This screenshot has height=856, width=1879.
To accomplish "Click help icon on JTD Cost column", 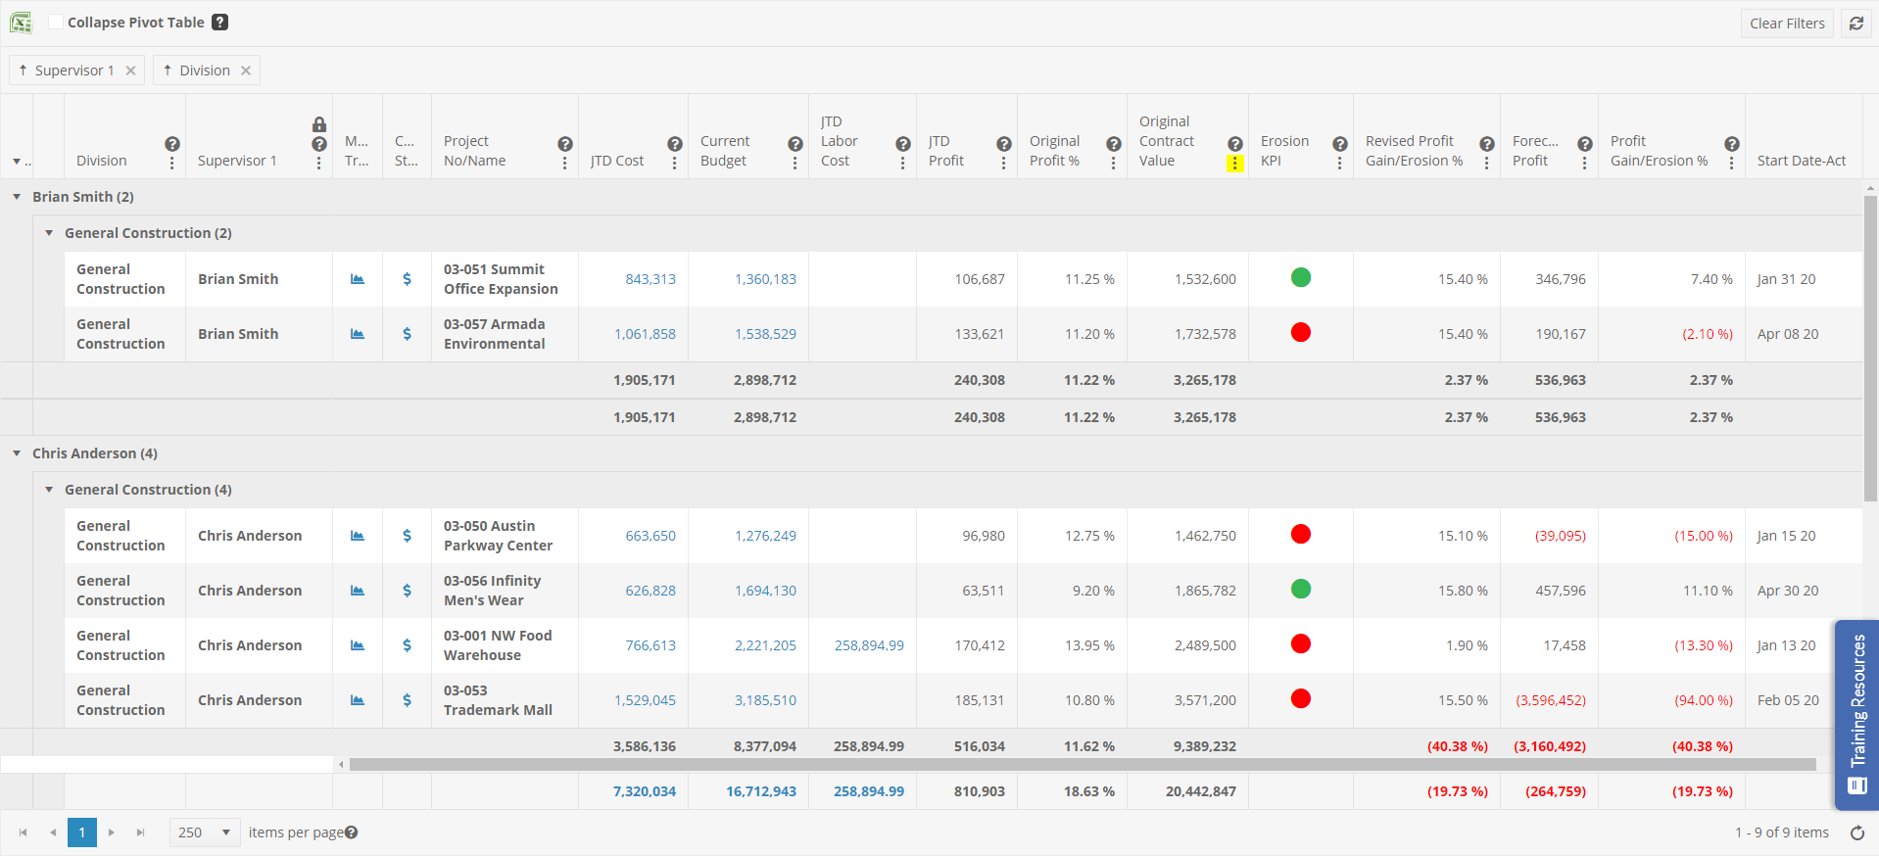I will pyautogui.click(x=674, y=144).
